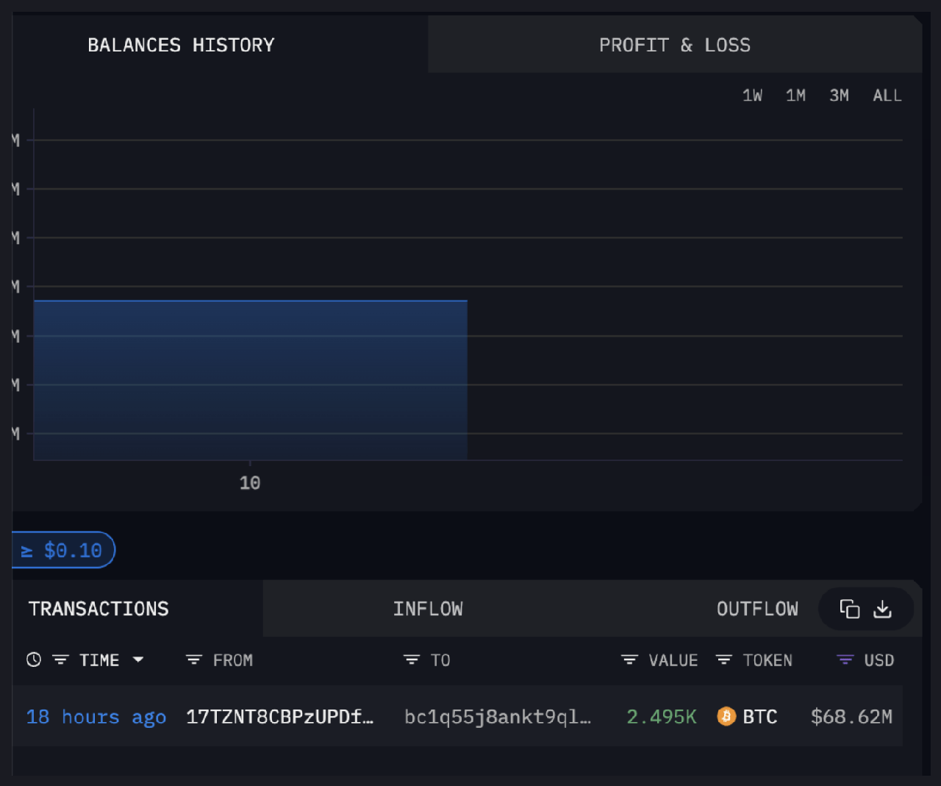The width and height of the screenshot is (941, 786).
Task: Open the Profit & Loss tab
Action: pyautogui.click(x=674, y=45)
